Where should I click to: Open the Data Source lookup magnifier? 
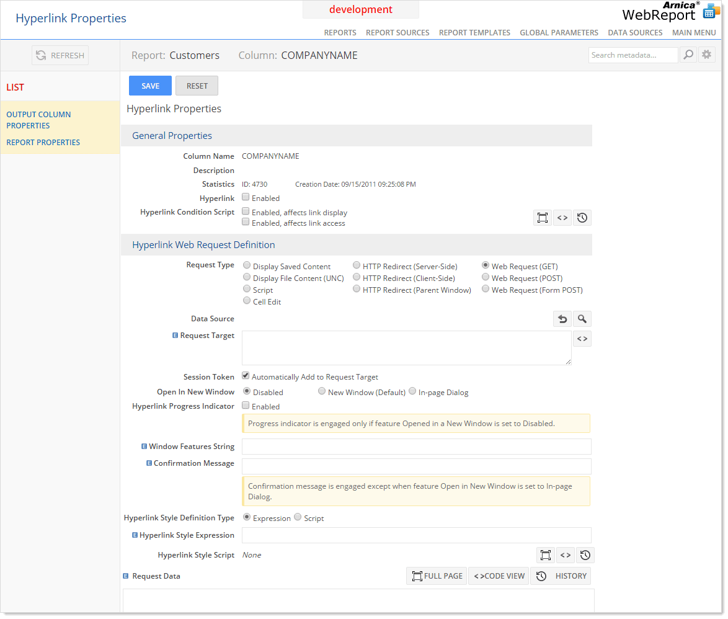[x=582, y=318]
